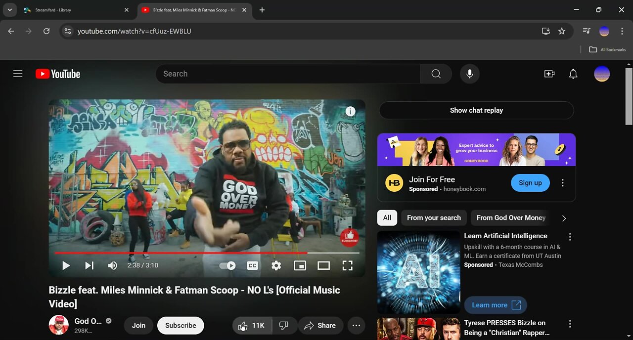This screenshot has height=340, width=633.
Task: Switch to theater mode
Action: coord(323,265)
